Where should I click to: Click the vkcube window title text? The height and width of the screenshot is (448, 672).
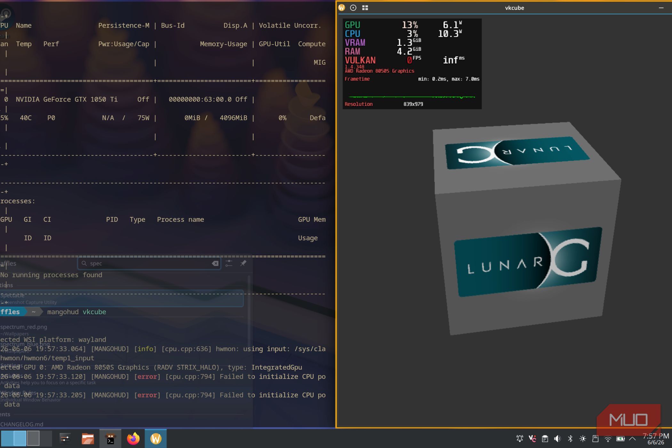tap(515, 8)
